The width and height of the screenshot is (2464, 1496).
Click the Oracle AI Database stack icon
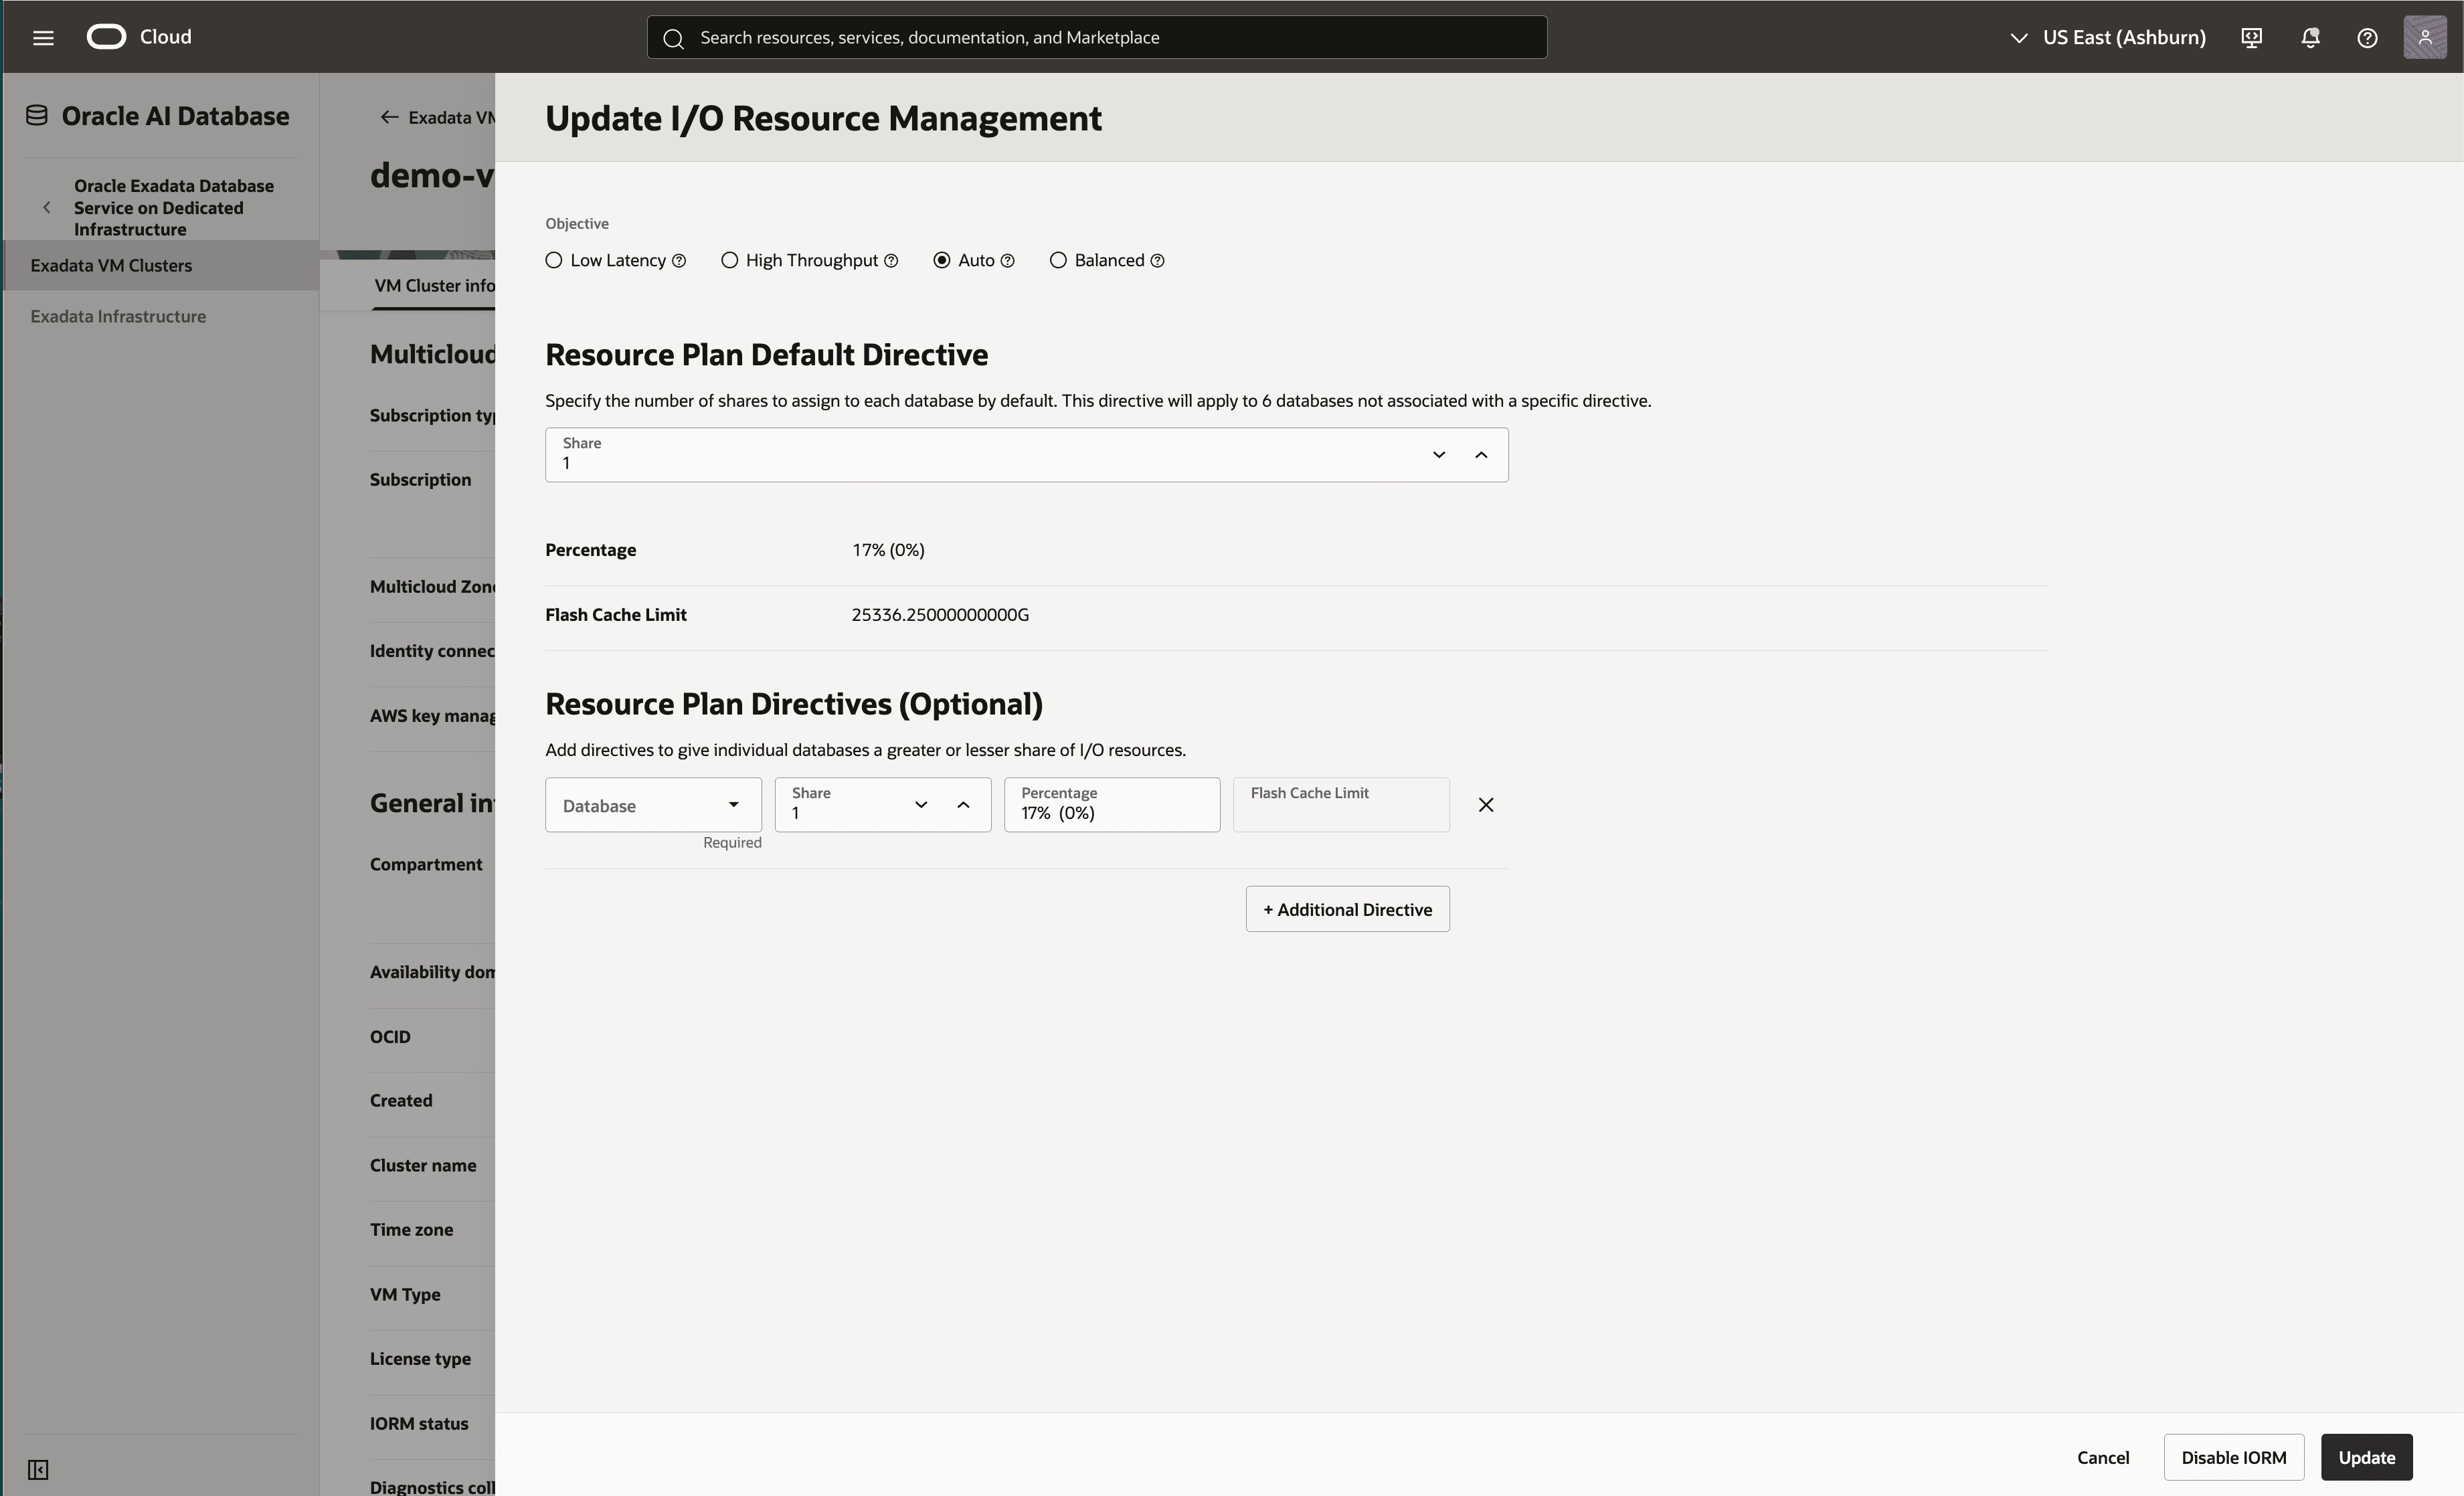click(37, 116)
